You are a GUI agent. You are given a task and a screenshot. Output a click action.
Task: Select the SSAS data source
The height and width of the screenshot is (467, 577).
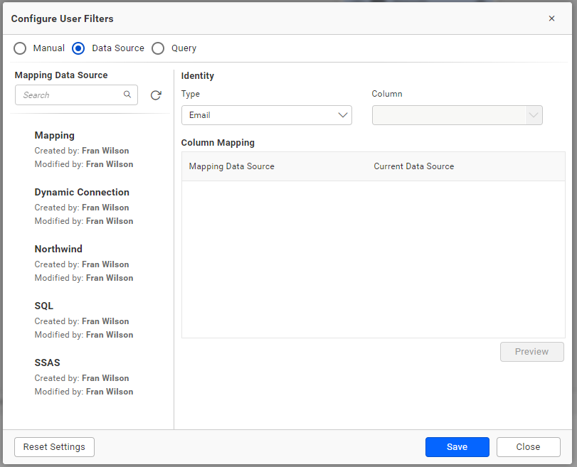coord(47,363)
